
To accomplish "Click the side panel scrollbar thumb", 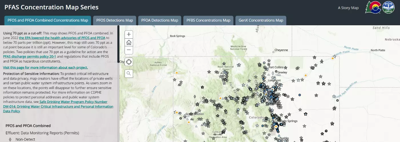I will pos(118,44).
